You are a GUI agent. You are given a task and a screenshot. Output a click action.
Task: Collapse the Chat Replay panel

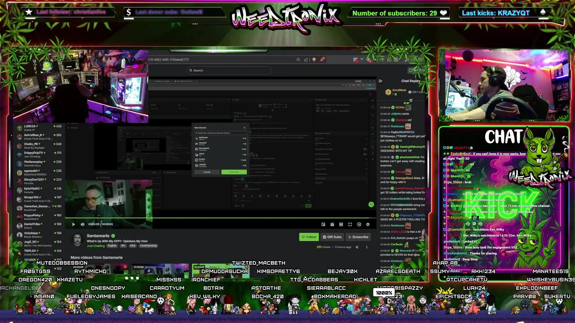[380, 81]
